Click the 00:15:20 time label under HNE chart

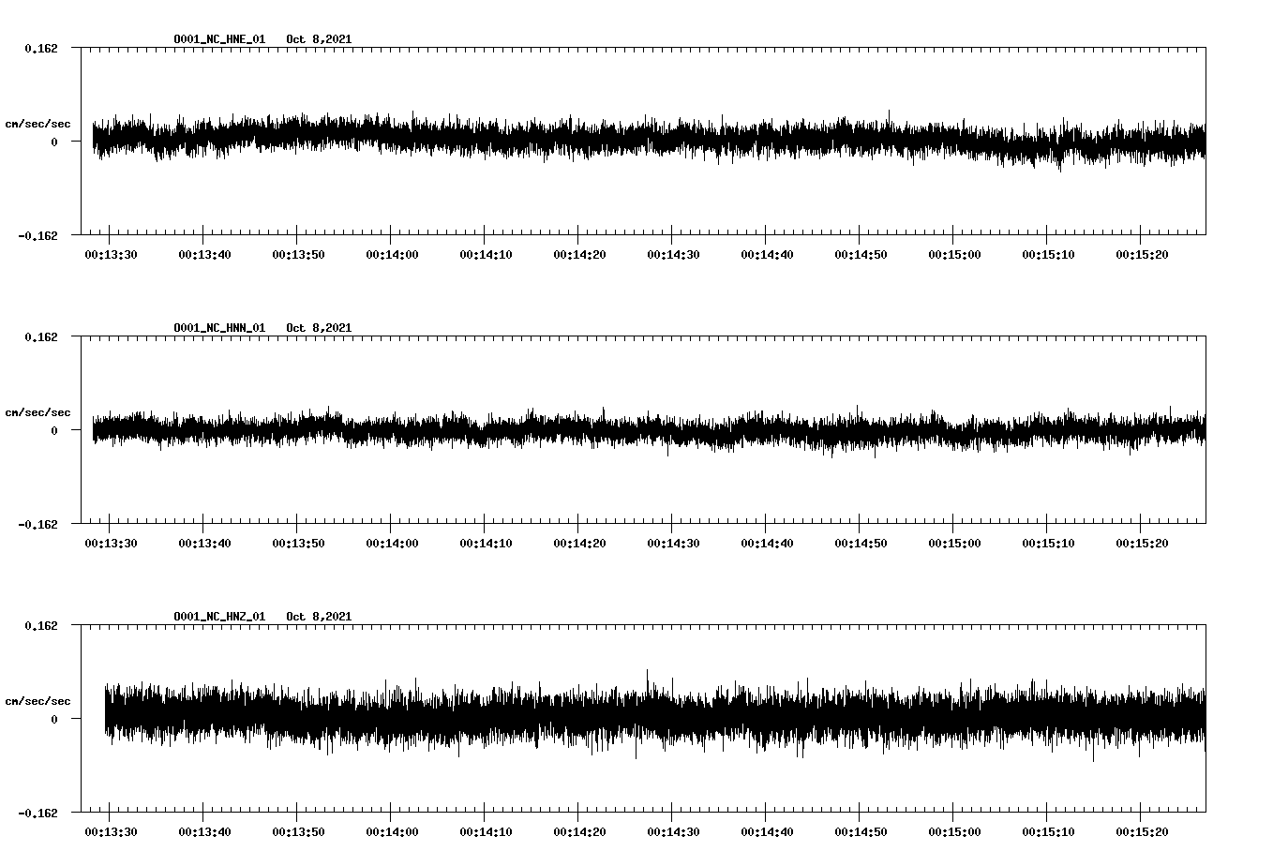[1142, 255]
